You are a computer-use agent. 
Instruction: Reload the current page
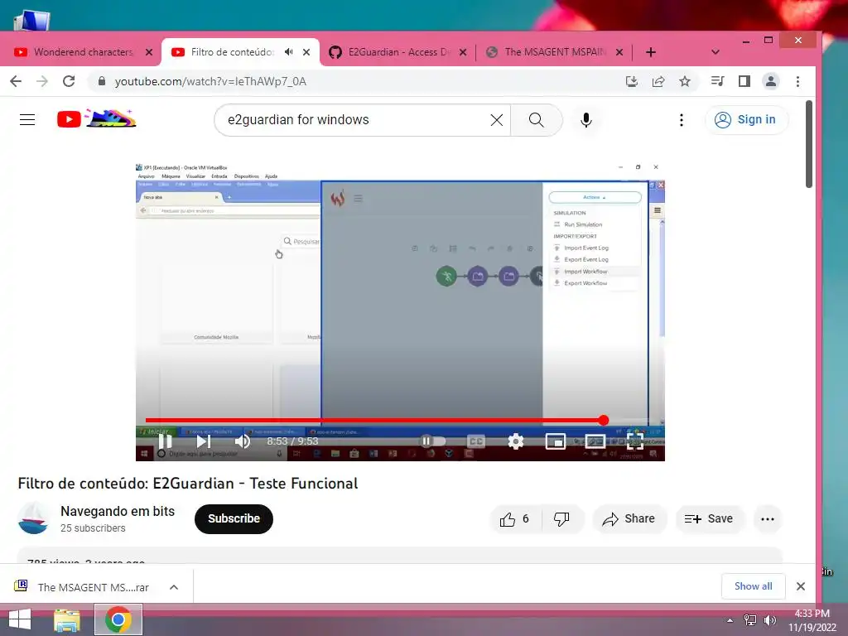tap(69, 81)
